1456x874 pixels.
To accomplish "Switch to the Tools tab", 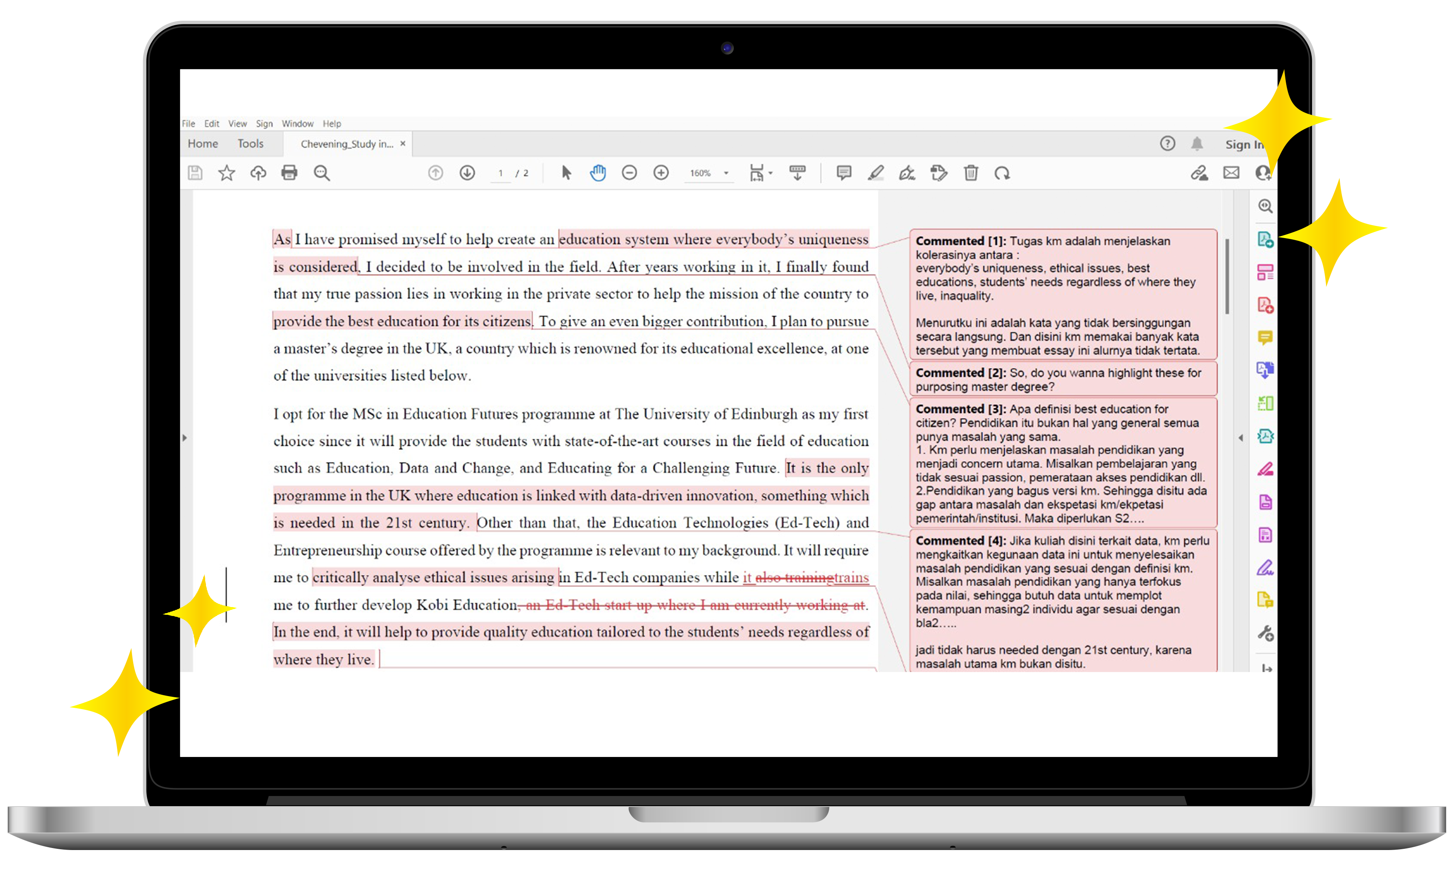I will [250, 144].
